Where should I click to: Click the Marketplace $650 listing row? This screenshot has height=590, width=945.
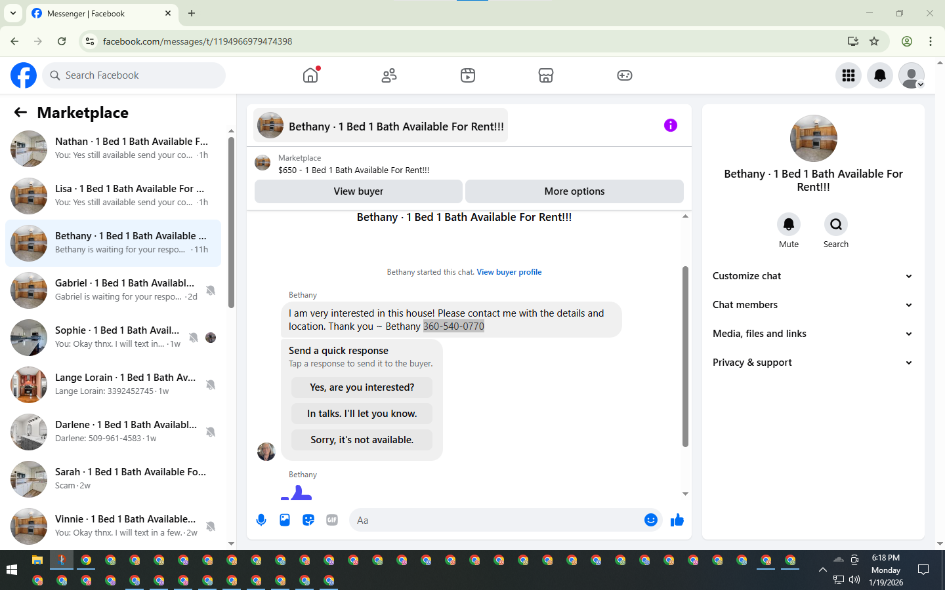point(469,164)
